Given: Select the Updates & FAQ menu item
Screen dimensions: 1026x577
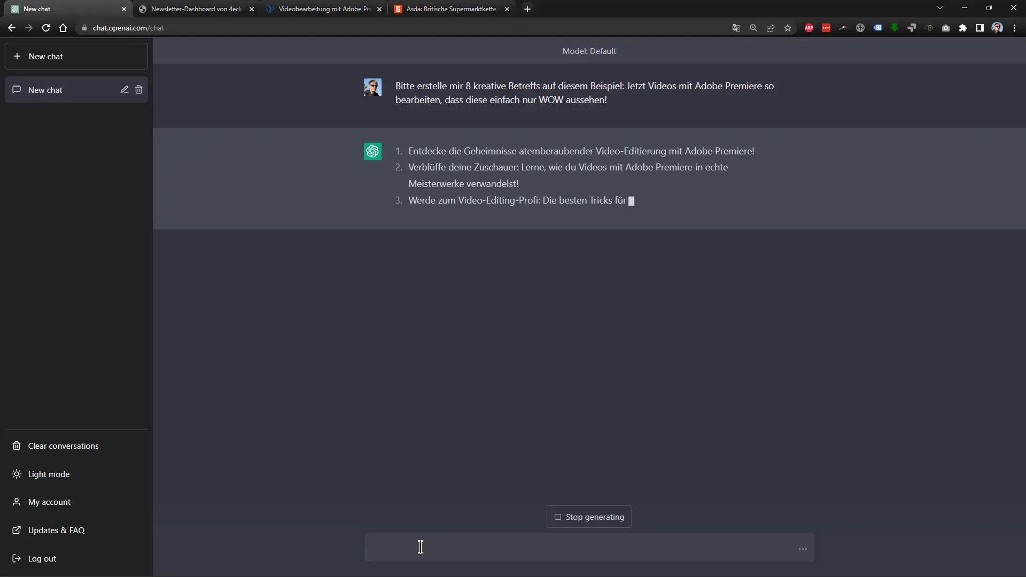Looking at the screenshot, I should (56, 530).
